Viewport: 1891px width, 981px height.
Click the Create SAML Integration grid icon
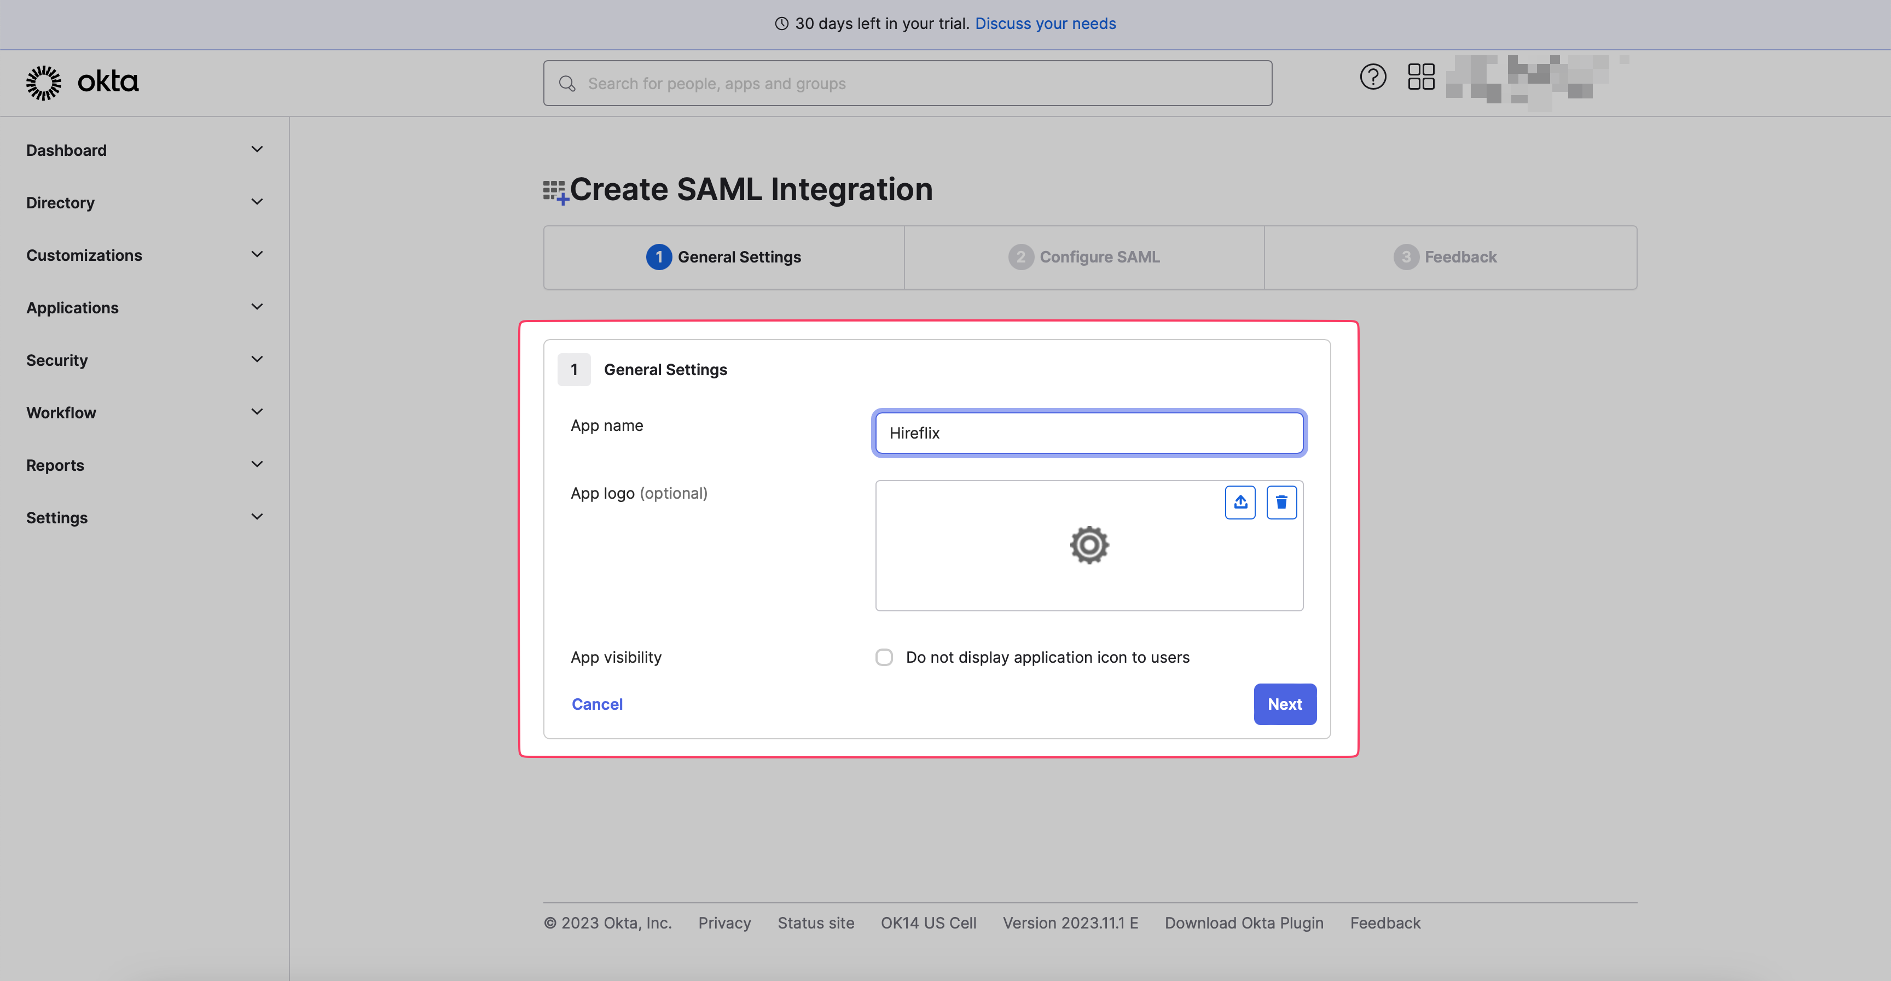[556, 191]
